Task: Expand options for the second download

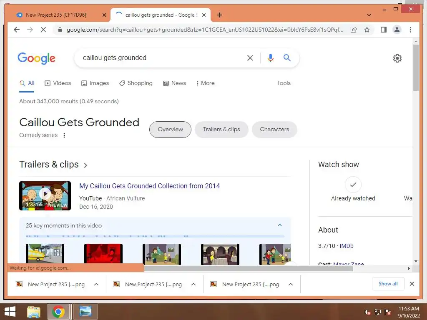Action: [193, 284]
